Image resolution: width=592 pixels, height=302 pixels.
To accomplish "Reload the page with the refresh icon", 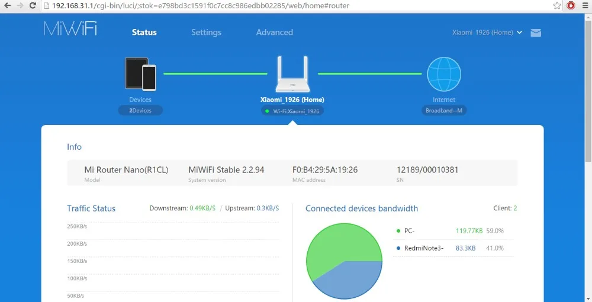I will coord(33,5).
